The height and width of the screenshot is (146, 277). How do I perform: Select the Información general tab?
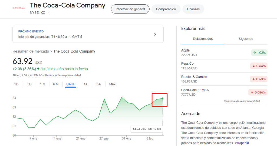(x=130, y=9)
